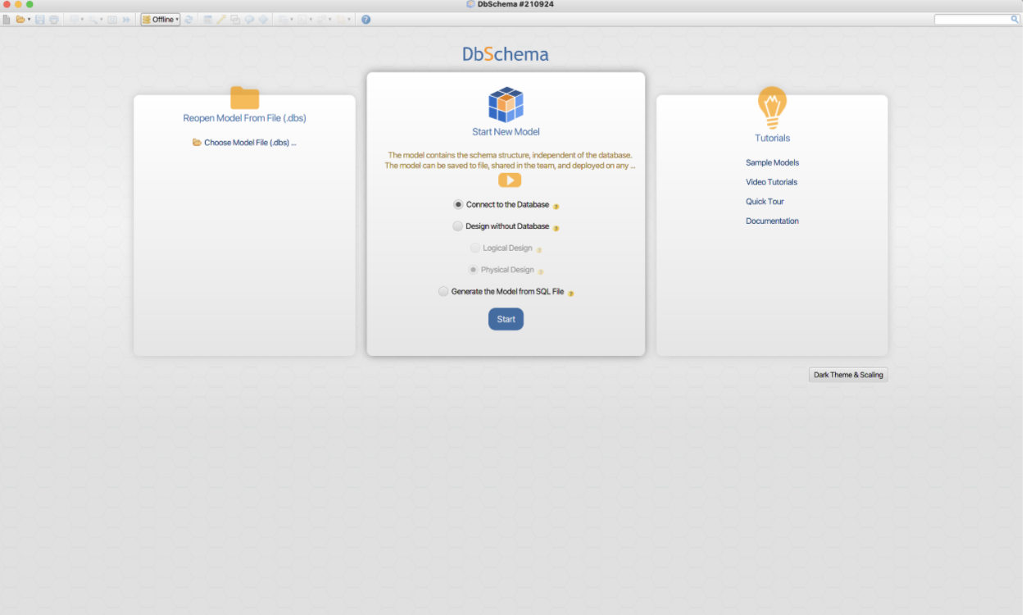Click the cube icon above Start New Model

tap(506, 104)
